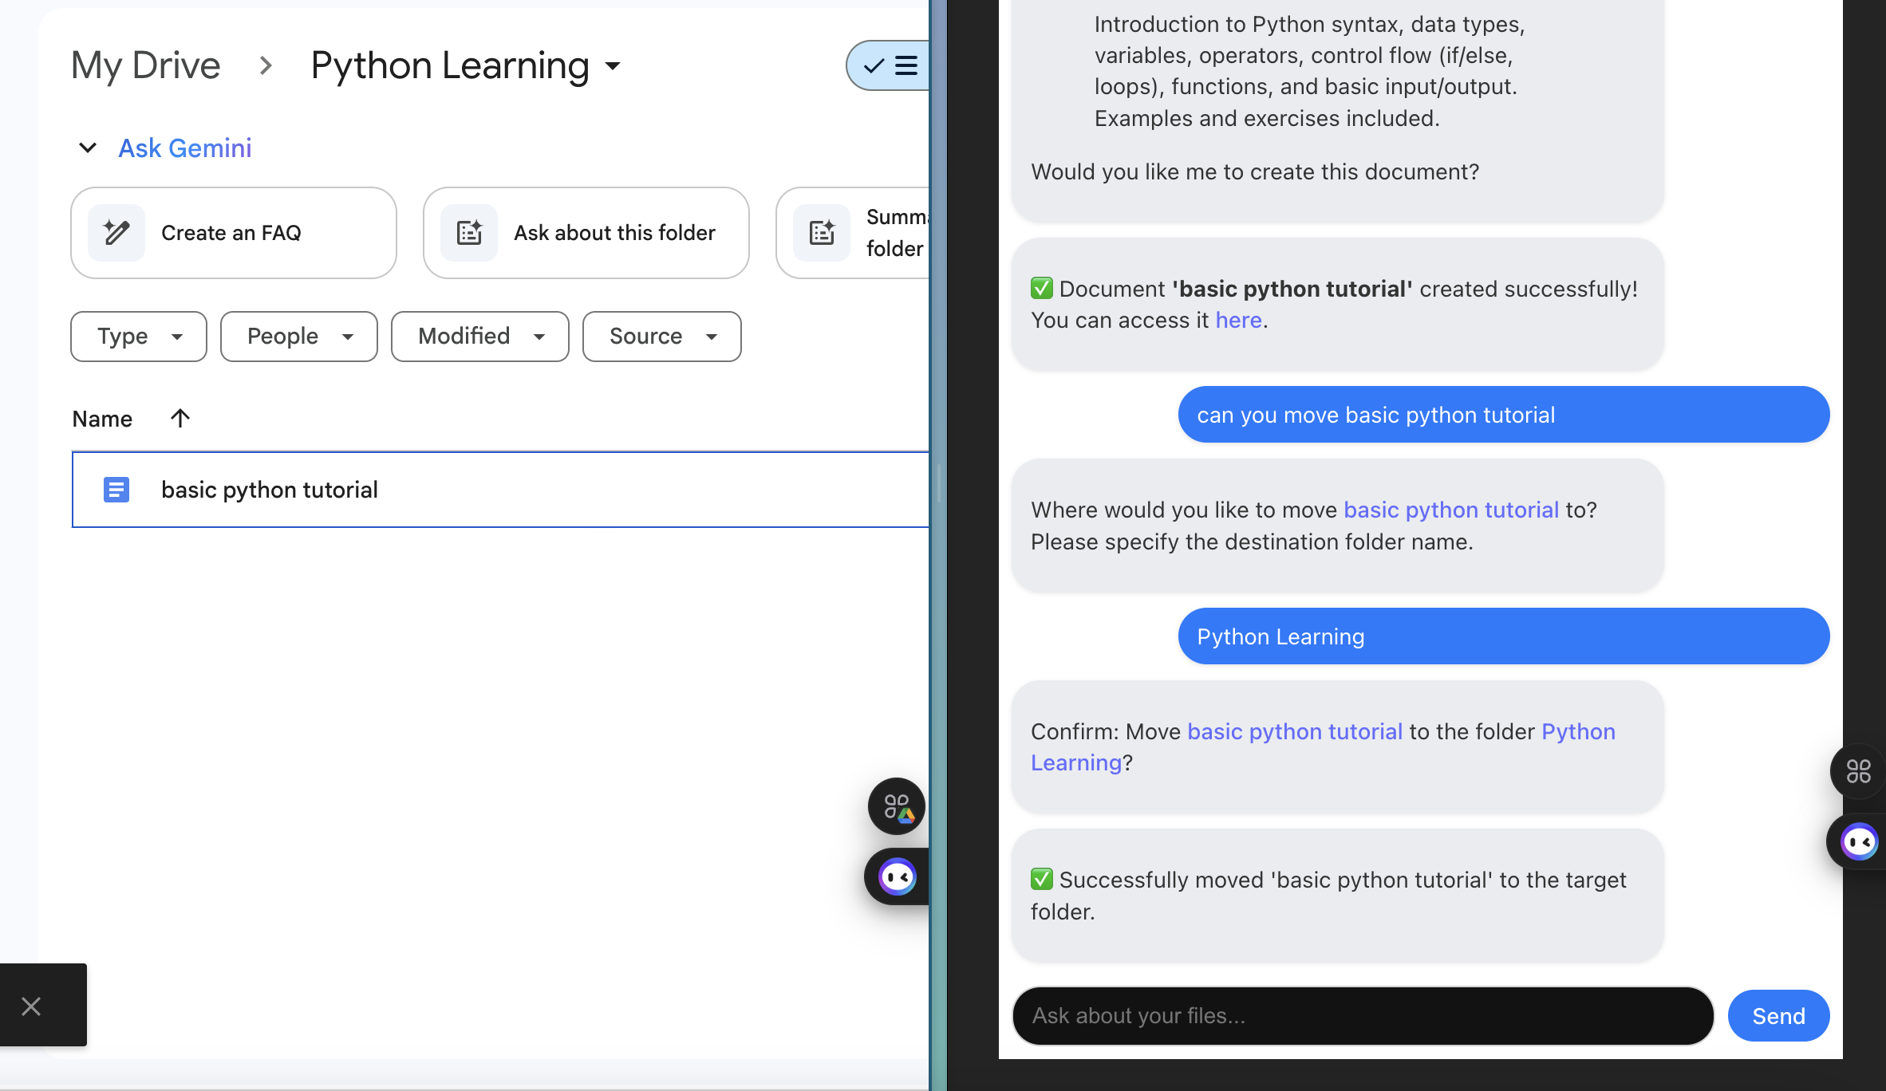Viewport: 1886px width, 1091px height.
Task: Go to My Drive in the breadcrumb
Action: coord(145,65)
